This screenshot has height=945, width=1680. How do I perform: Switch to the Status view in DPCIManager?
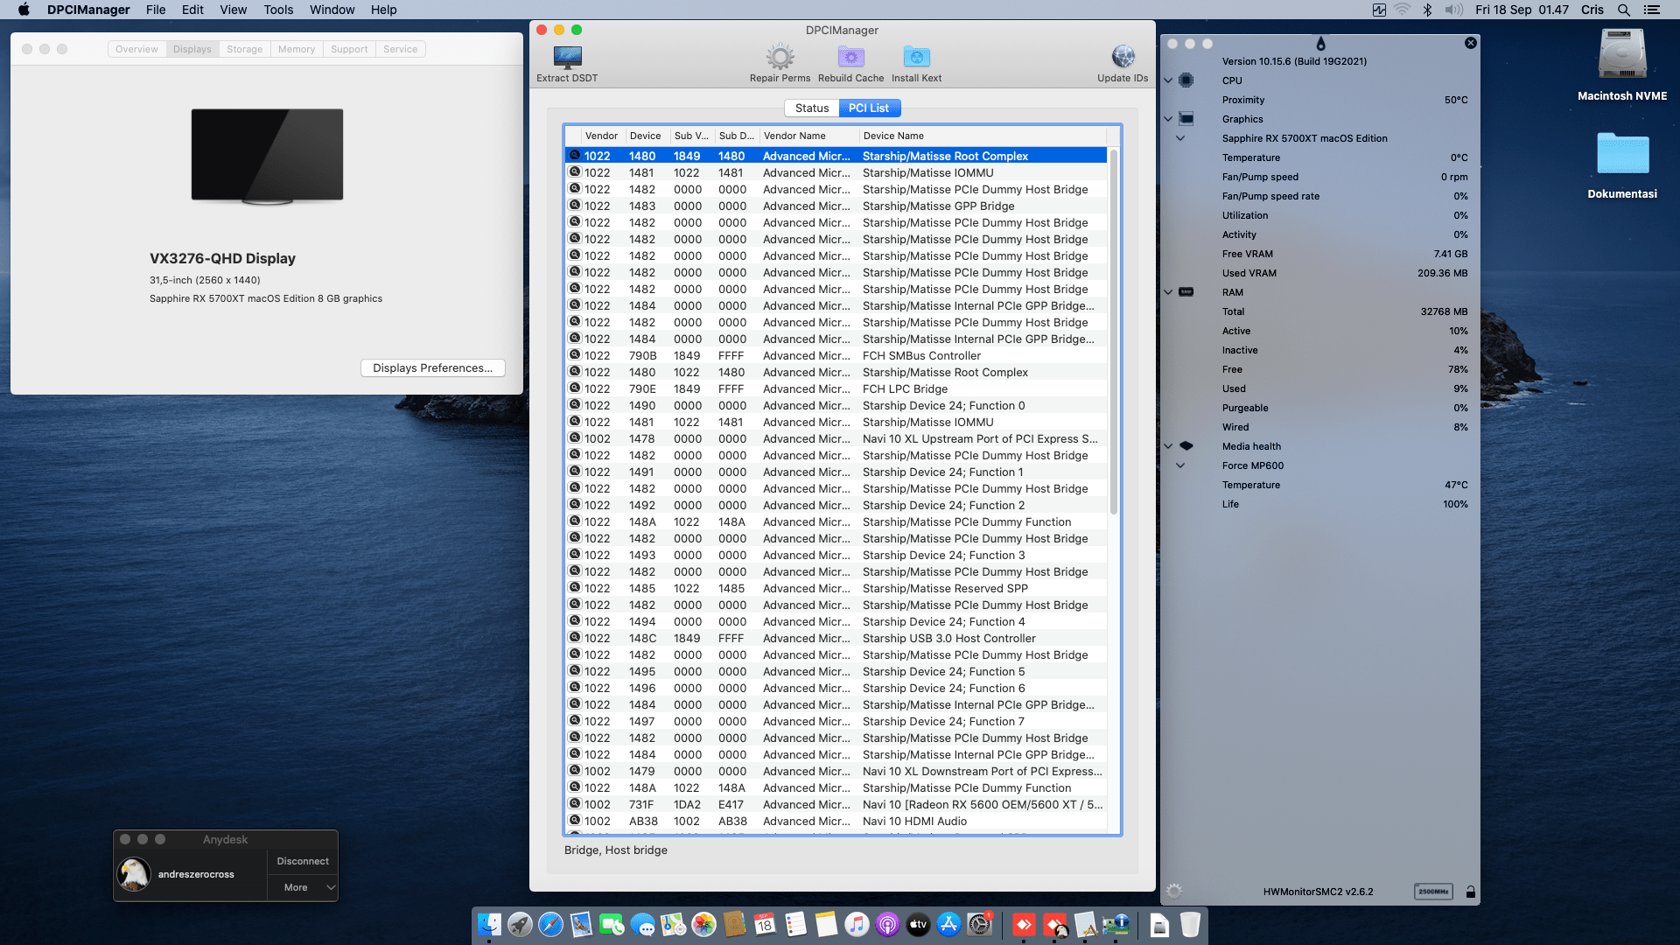(x=812, y=108)
